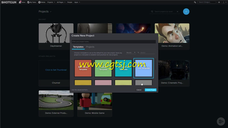Image resolution: width=228 pixels, height=128 pixels.
Task: Click magnifier icon beside Search projects by name
Action: 152,12
